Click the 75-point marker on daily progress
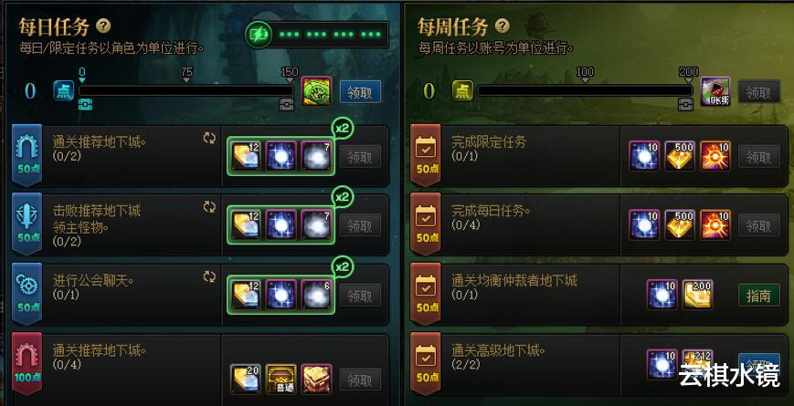This screenshot has width=794, height=406. pos(187,75)
